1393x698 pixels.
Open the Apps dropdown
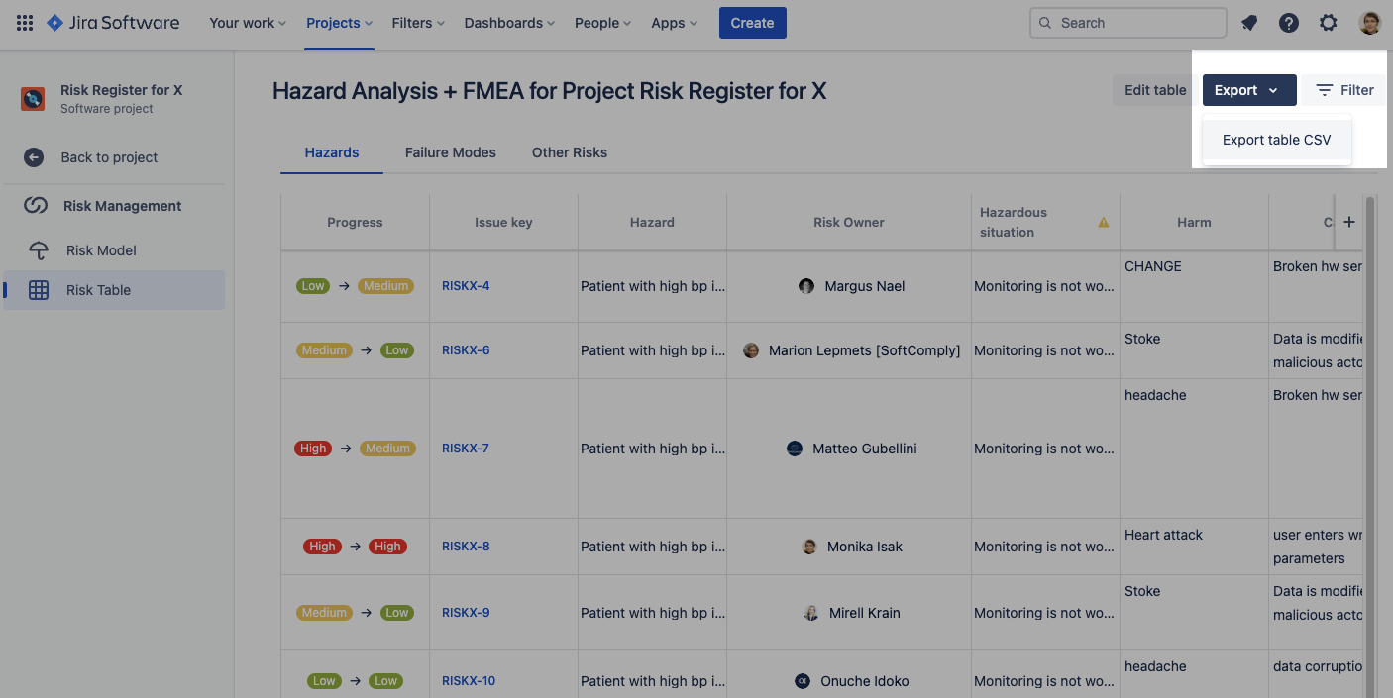[674, 22]
